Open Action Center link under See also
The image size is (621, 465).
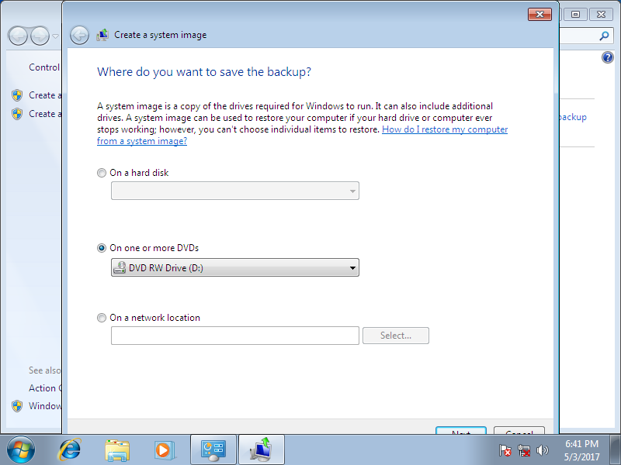point(45,388)
